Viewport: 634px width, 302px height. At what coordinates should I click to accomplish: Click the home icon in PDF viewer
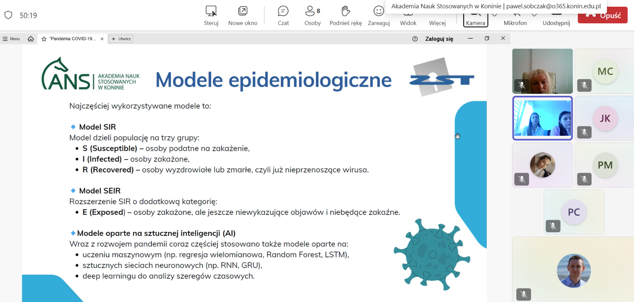[31, 39]
